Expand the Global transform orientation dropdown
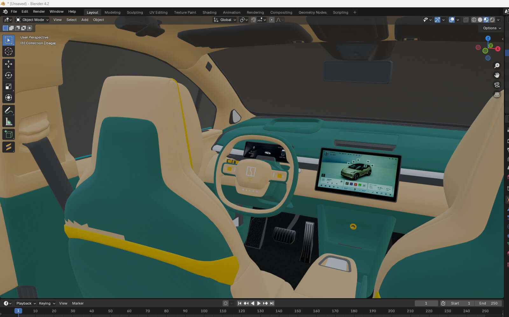The image size is (509, 317). pyautogui.click(x=225, y=20)
